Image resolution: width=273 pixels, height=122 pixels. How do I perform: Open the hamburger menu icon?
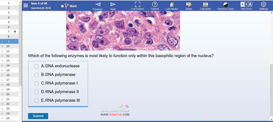[x=26, y=5]
